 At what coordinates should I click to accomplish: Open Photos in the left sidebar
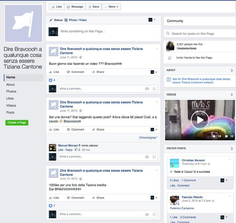[11, 91]
